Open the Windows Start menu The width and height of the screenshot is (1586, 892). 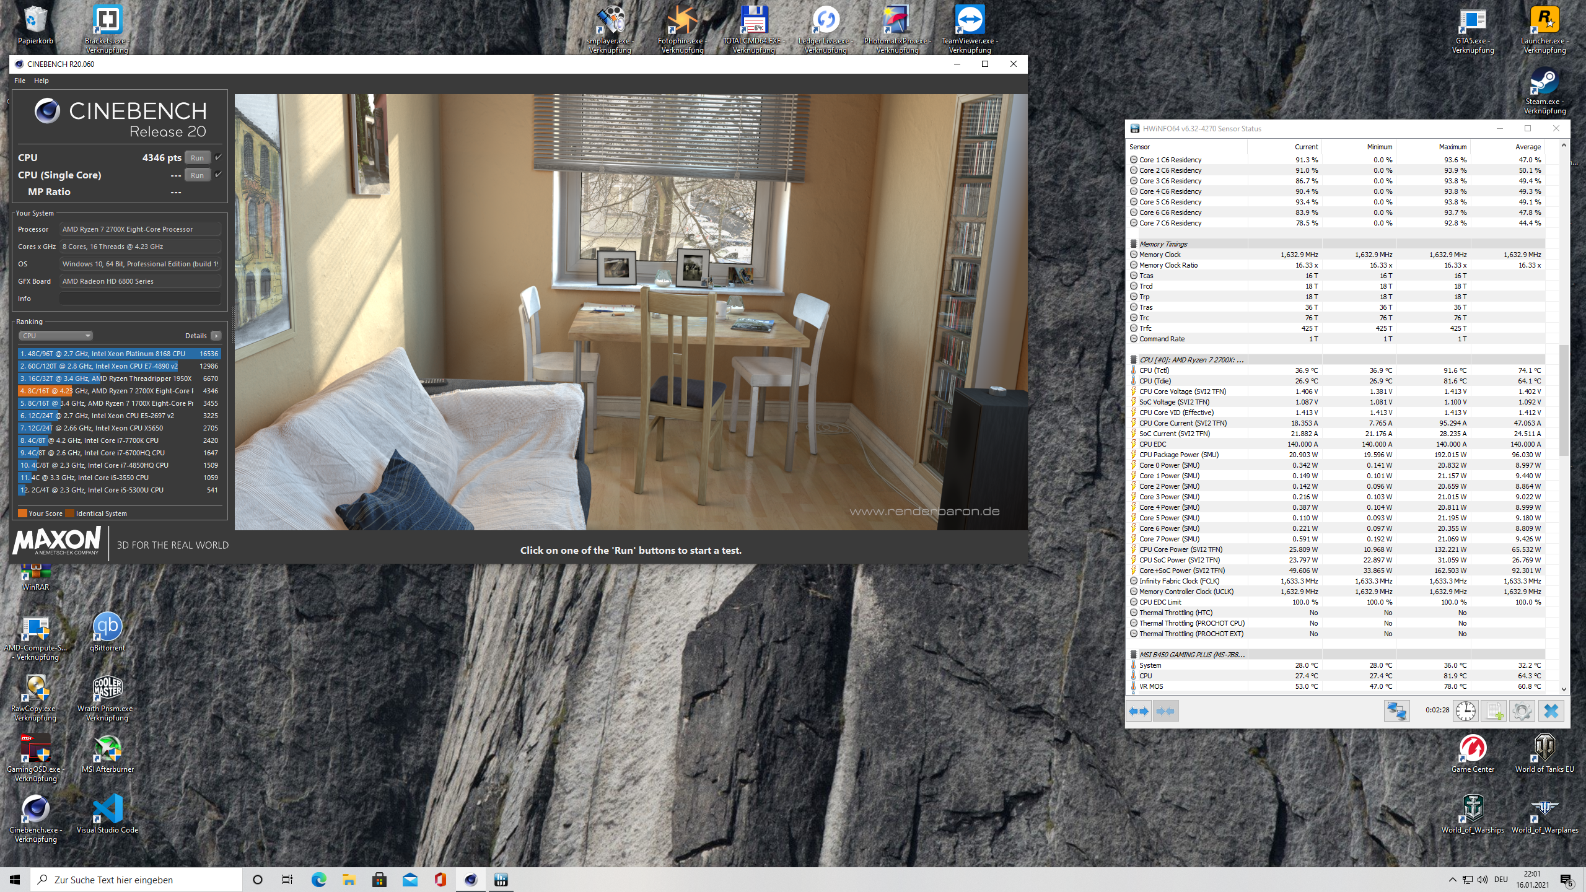pyautogui.click(x=15, y=880)
